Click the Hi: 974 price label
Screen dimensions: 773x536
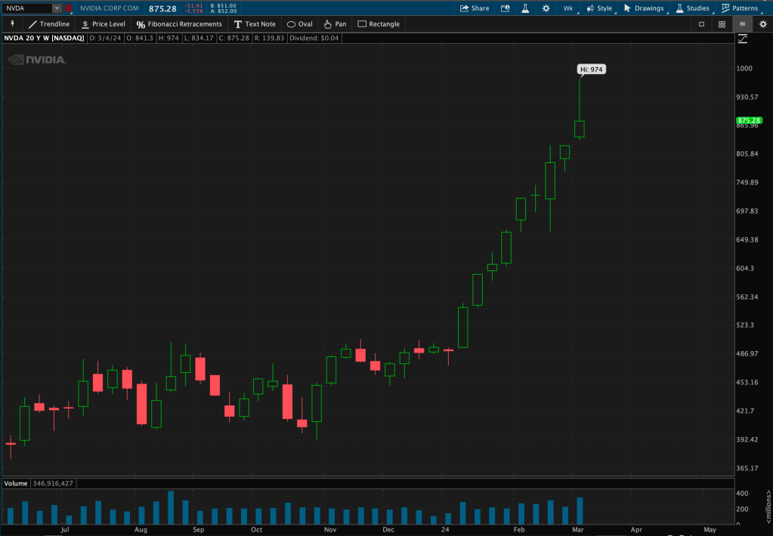(592, 69)
